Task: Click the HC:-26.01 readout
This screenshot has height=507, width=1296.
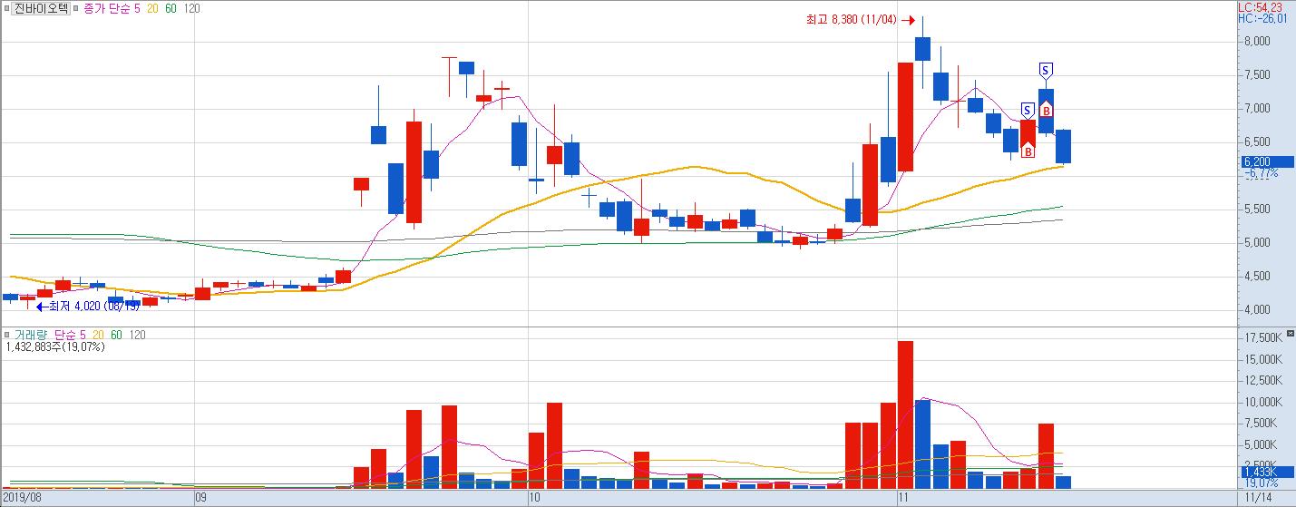Action: (1263, 18)
